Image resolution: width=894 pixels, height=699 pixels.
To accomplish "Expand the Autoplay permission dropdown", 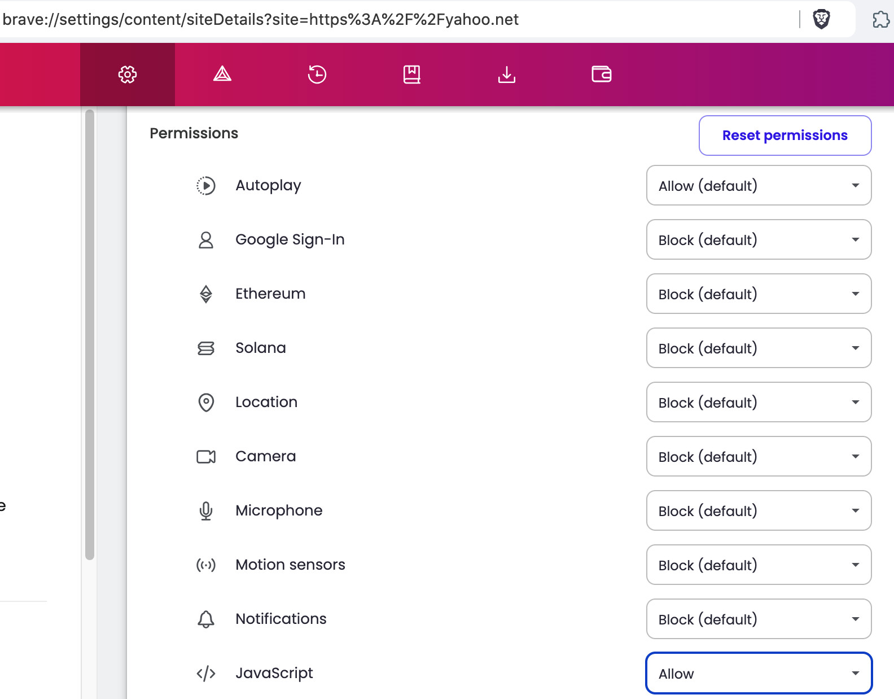I will (759, 186).
